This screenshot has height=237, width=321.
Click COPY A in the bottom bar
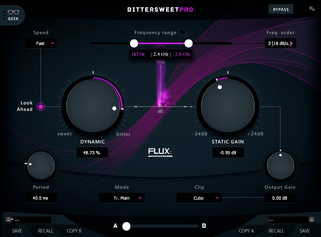248,231
